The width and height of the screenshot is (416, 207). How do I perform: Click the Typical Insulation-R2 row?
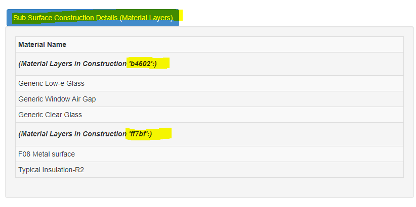210,170
